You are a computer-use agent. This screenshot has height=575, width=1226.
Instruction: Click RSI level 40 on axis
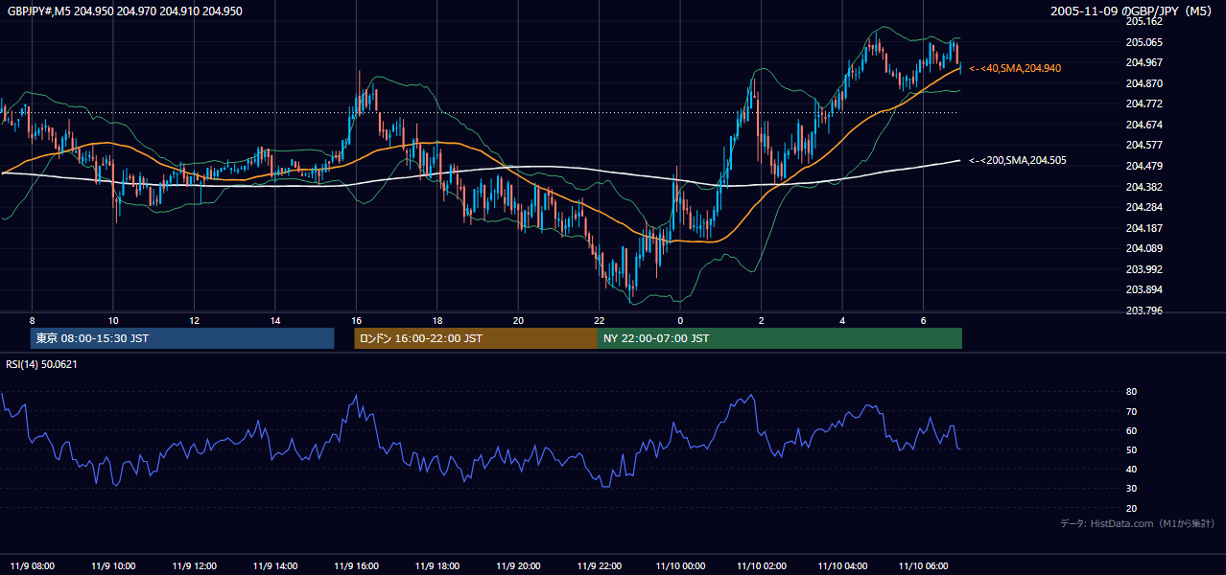(1131, 470)
